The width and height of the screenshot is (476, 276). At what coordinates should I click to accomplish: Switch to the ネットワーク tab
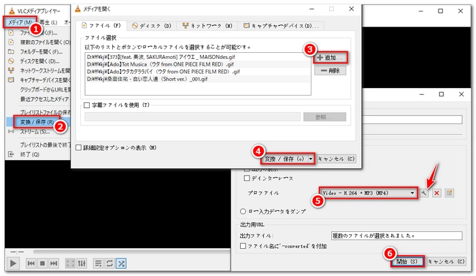click(206, 25)
